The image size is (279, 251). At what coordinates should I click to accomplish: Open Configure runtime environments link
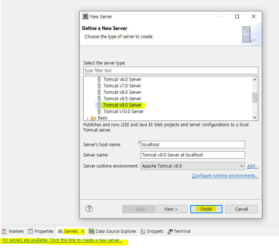[x=225, y=176]
